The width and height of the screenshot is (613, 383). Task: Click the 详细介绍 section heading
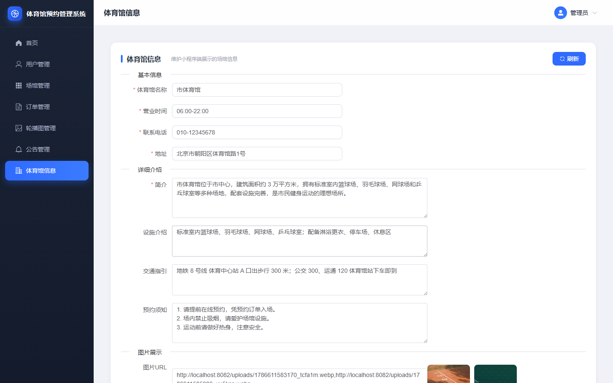pyautogui.click(x=150, y=170)
